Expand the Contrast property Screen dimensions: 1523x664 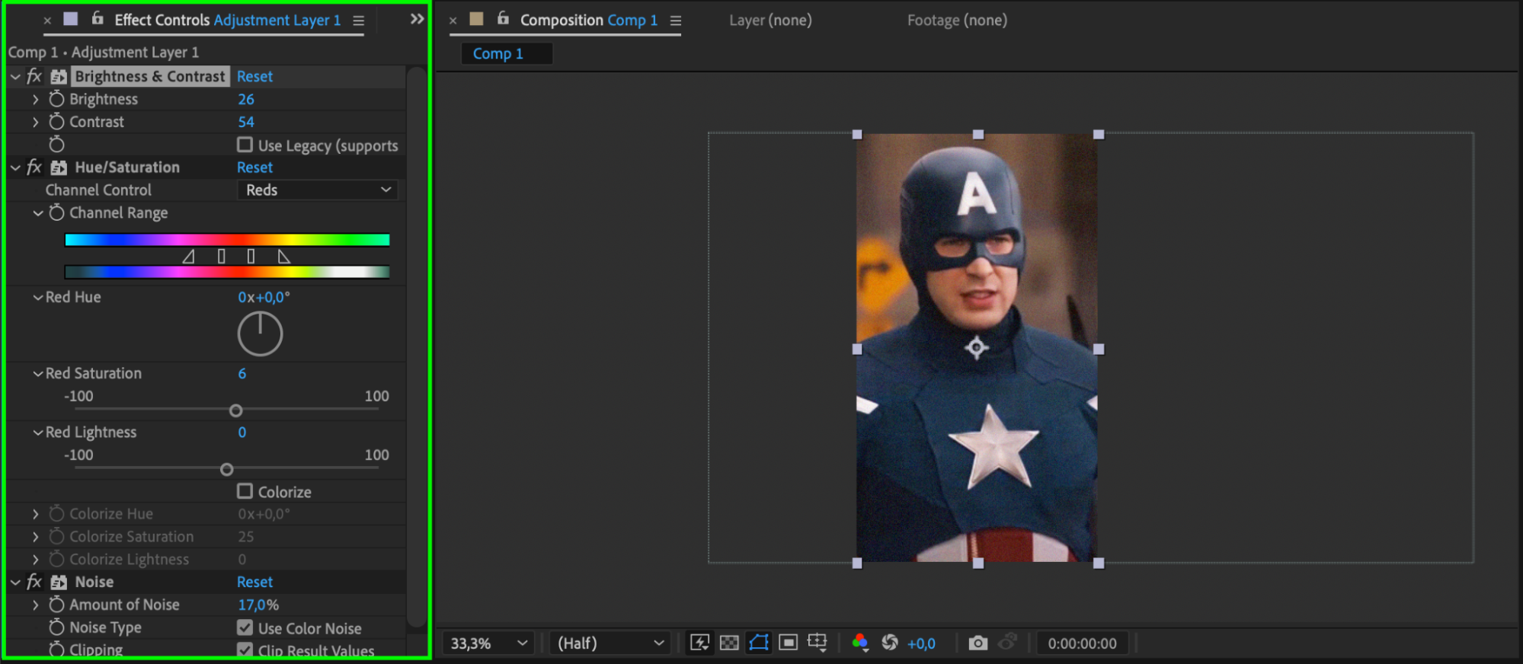35,122
